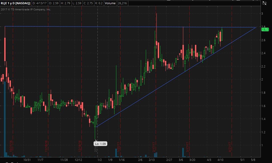This screenshot has width=272, height=163.
Task: Click the 2 price axis label
Action: tap(262, 79)
